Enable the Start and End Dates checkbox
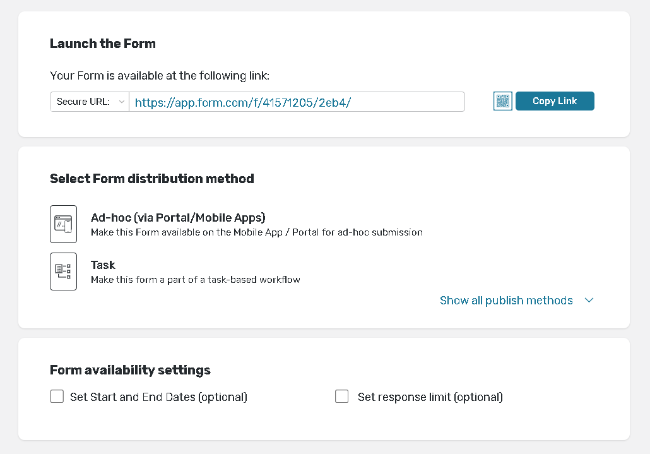This screenshot has height=454, width=650. coord(57,397)
